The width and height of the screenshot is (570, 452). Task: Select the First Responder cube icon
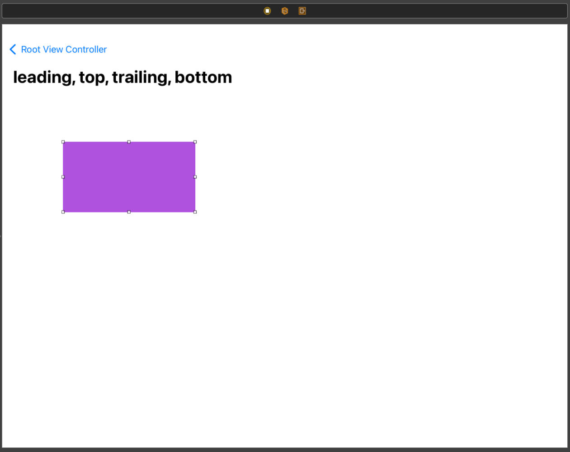[285, 11]
